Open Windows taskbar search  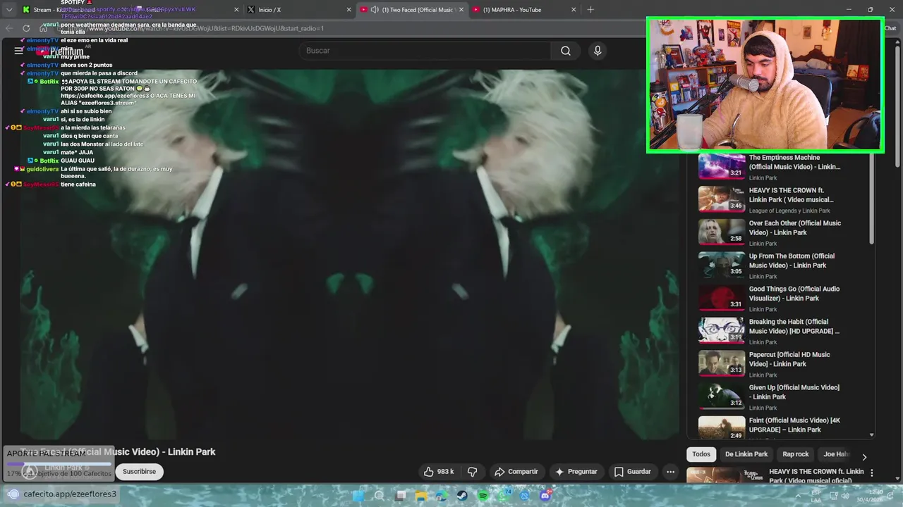[x=379, y=496]
